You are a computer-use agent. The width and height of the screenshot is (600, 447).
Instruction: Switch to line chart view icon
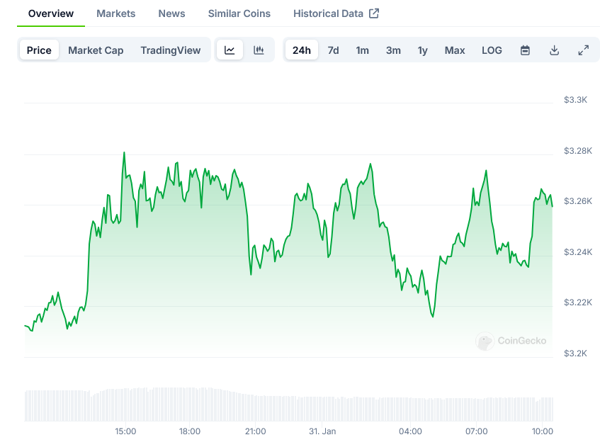point(230,50)
